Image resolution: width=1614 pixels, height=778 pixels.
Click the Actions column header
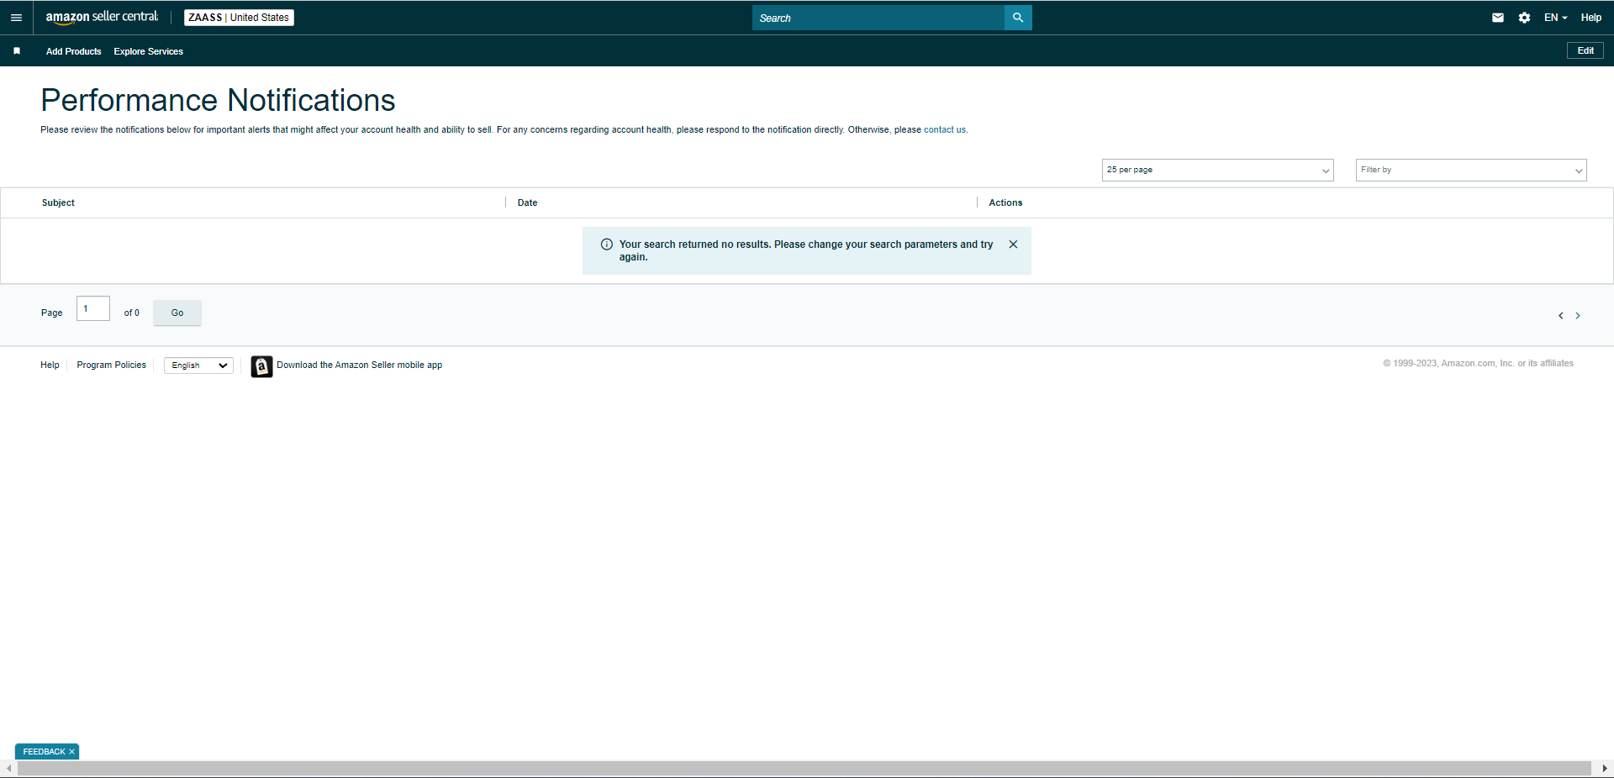(x=1005, y=202)
